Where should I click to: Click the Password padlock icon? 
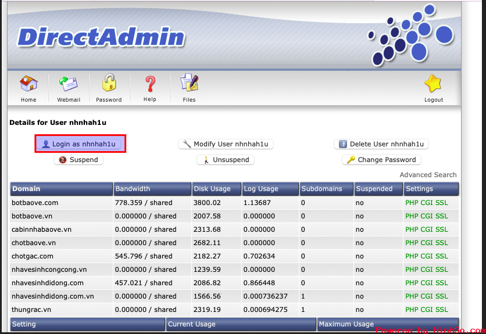pos(109,82)
